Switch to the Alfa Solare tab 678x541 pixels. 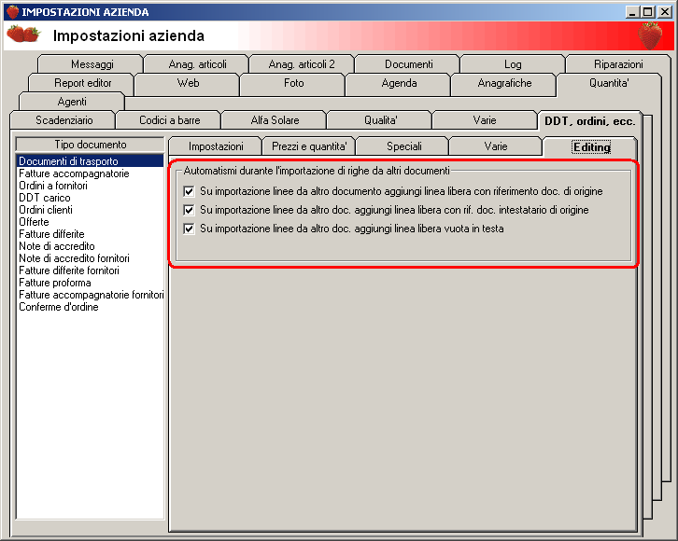click(x=275, y=120)
